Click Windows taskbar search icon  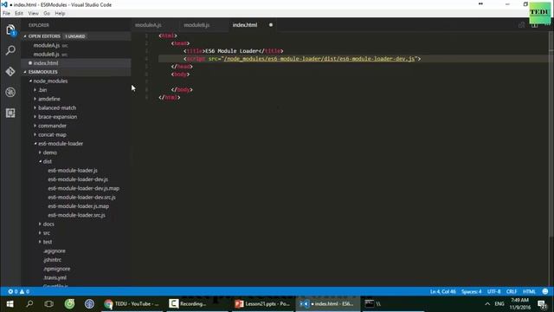click(x=29, y=304)
